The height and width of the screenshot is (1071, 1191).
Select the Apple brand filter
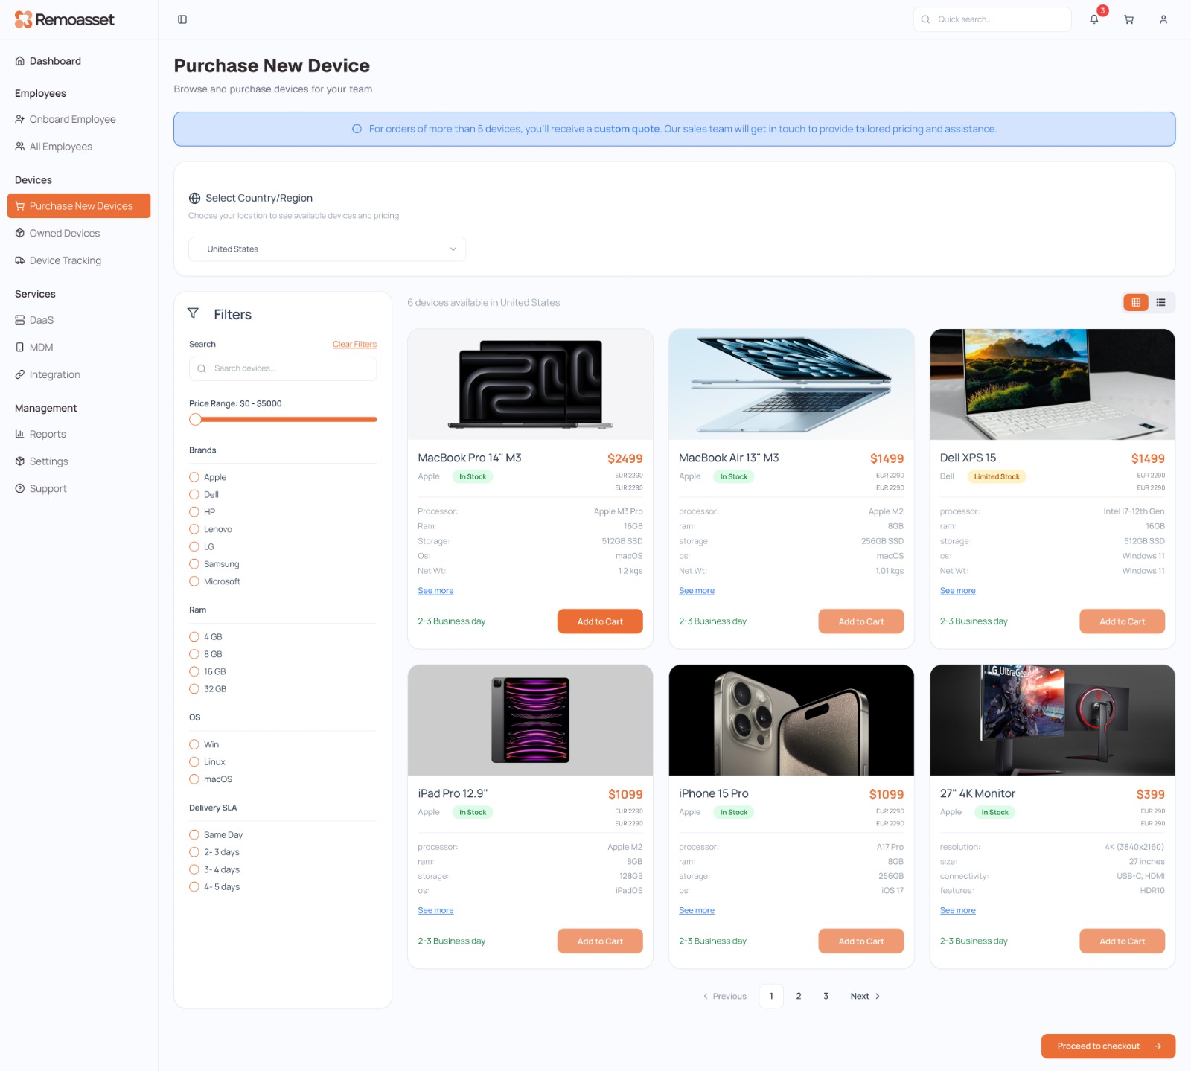(194, 477)
